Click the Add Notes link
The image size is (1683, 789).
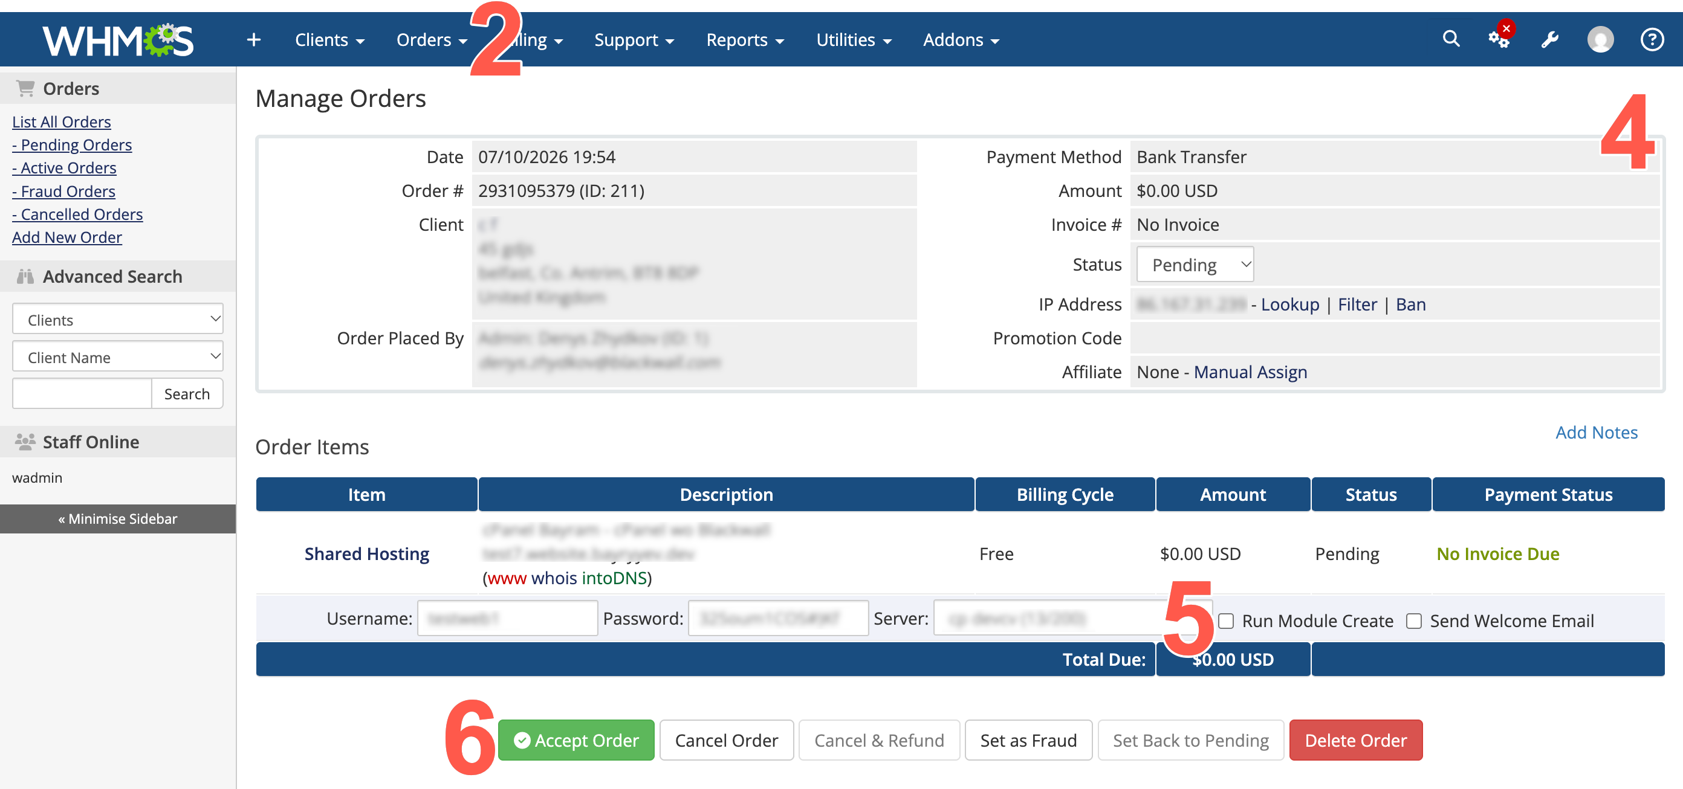pos(1596,433)
